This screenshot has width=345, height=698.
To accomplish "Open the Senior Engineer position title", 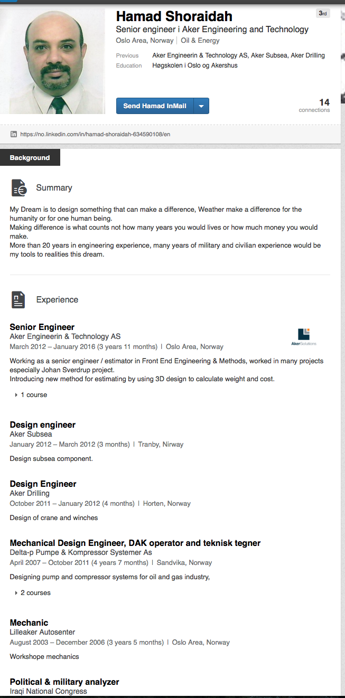I will click(x=42, y=327).
